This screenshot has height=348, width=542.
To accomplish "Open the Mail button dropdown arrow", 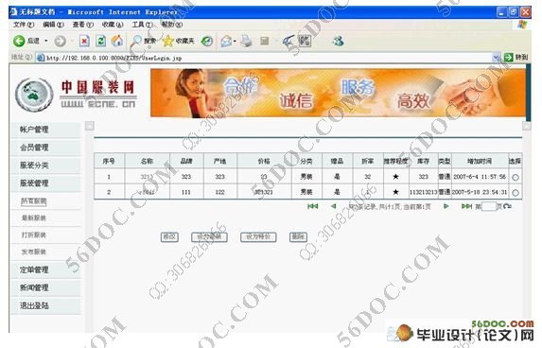I will tap(235, 42).
